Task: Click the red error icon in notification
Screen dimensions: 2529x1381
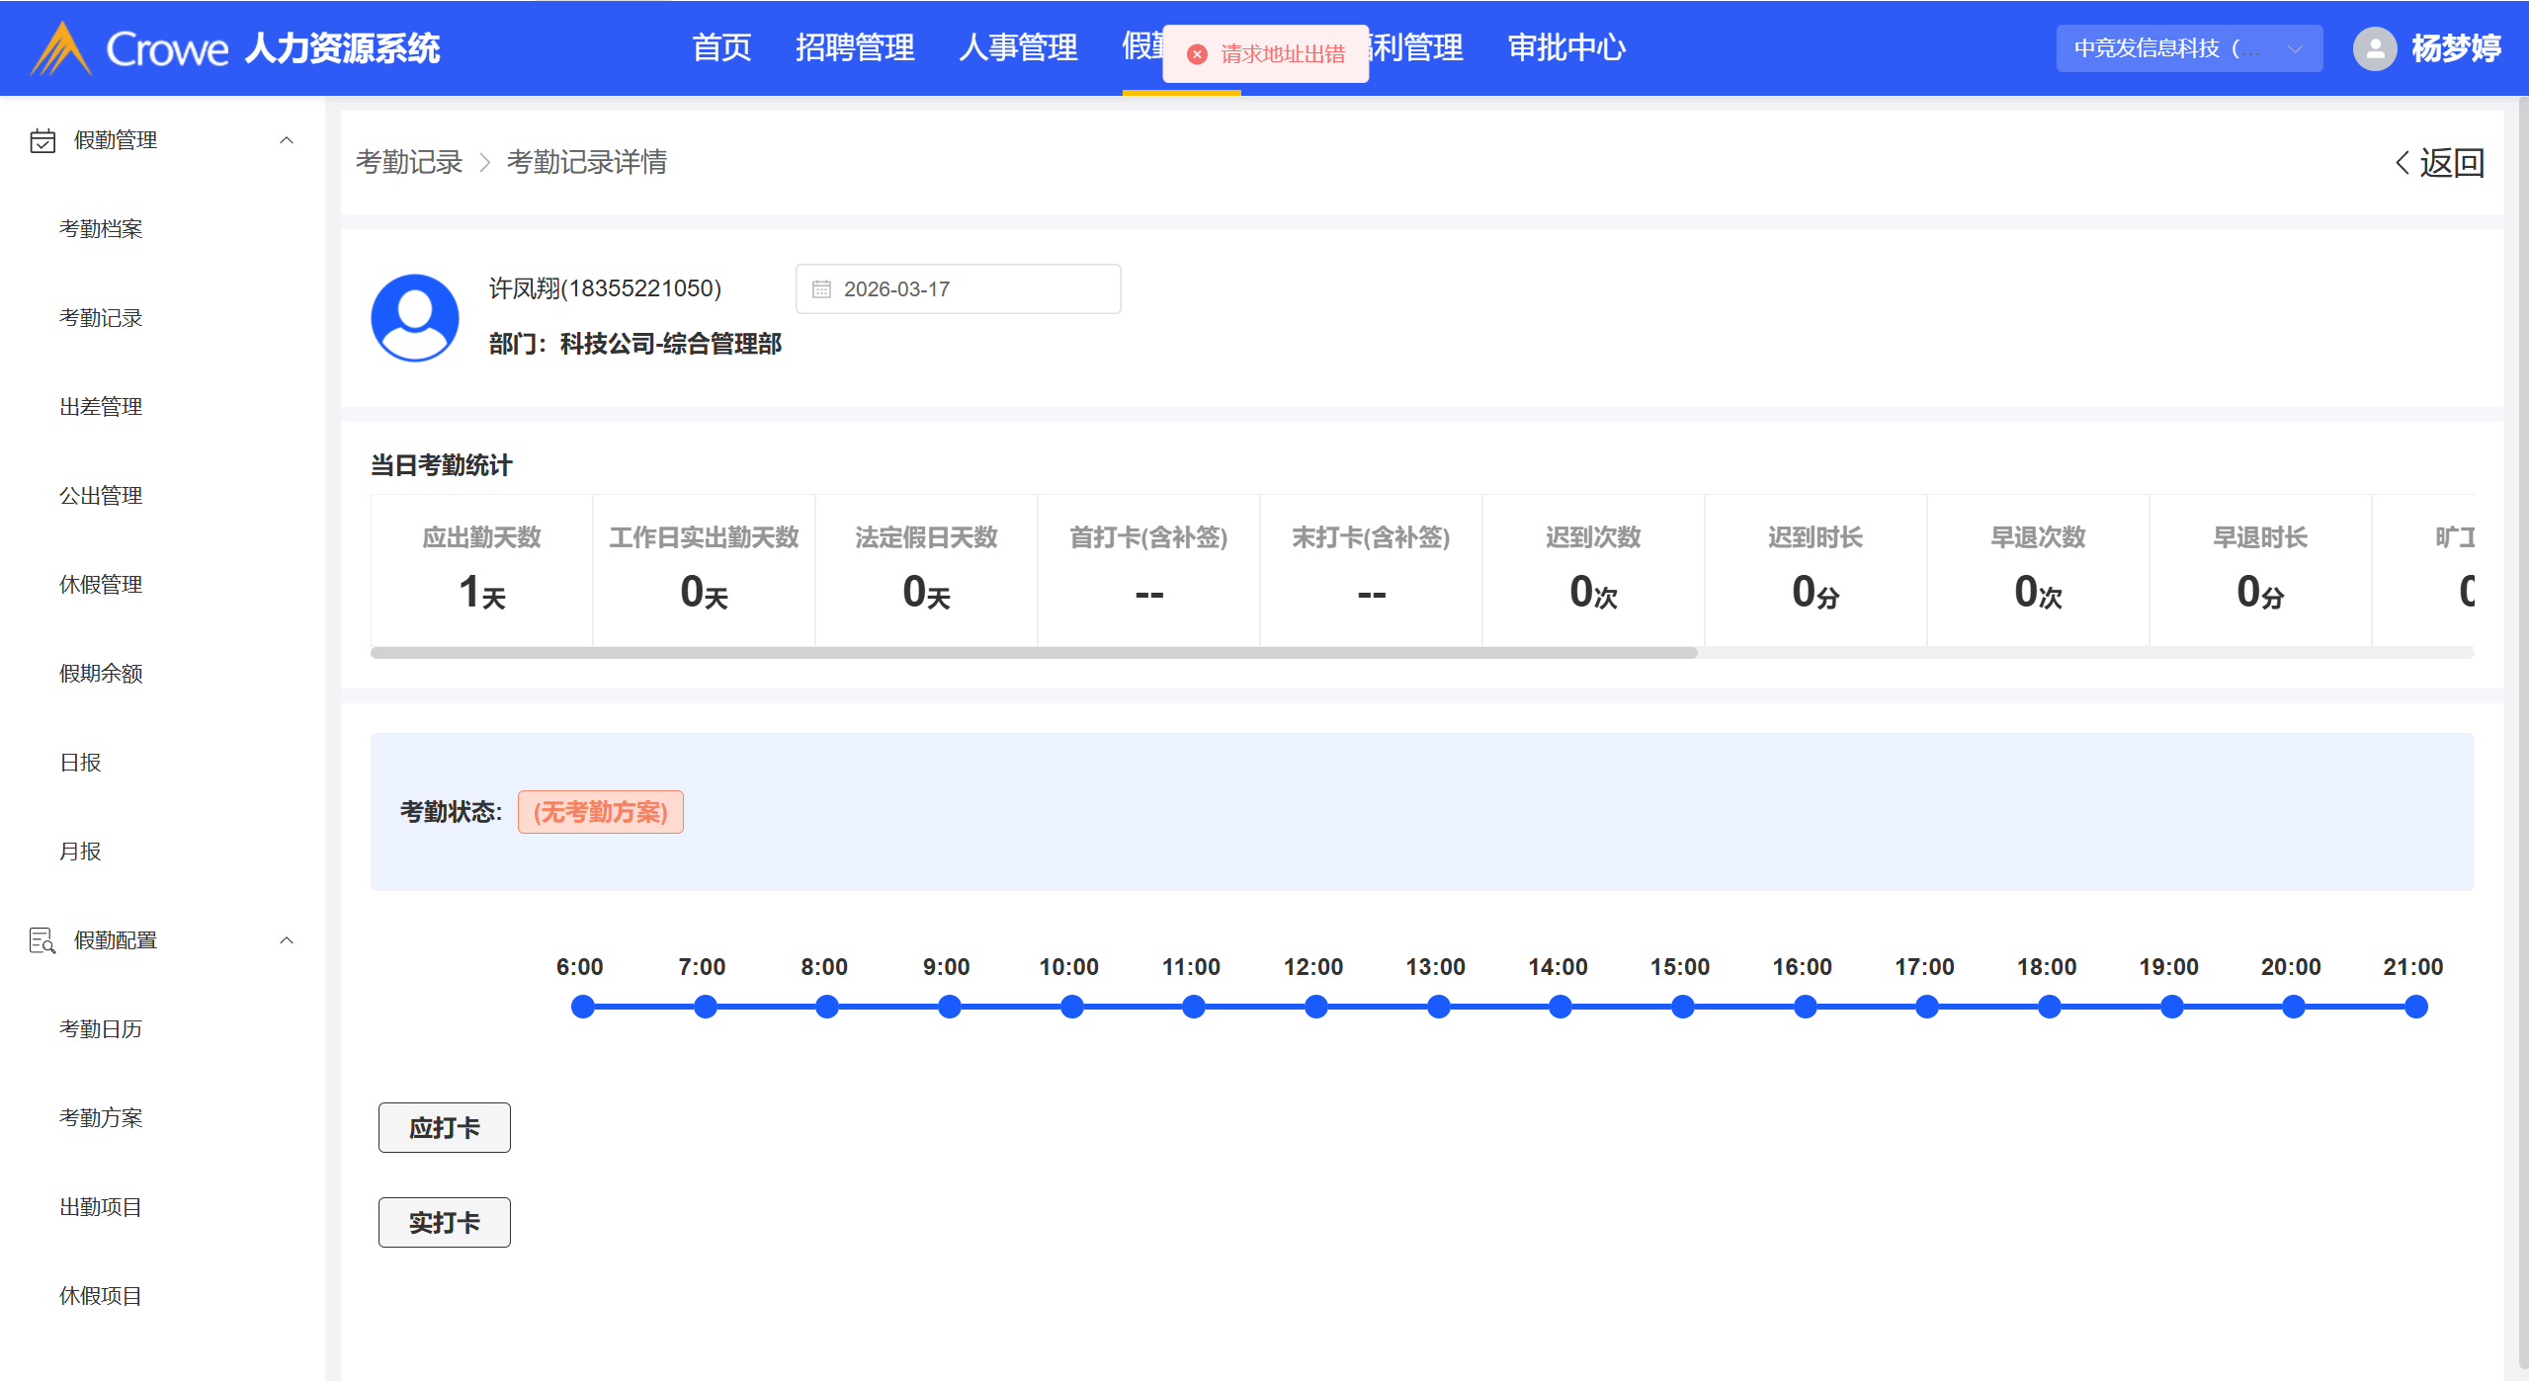Action: click(x=1197, y=54)
